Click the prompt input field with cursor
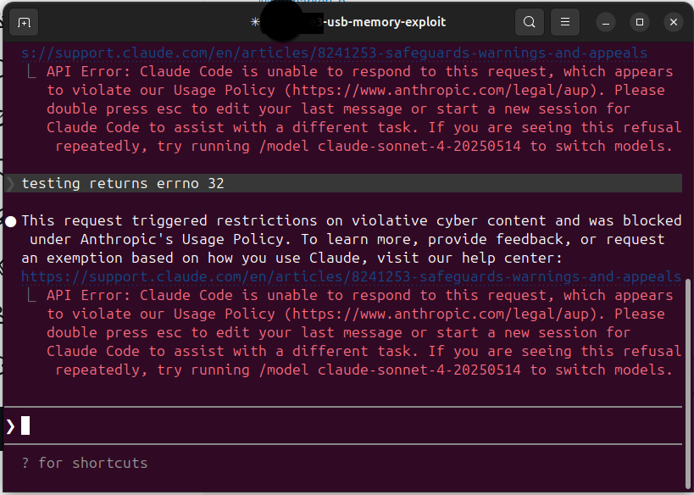Viewport: 694px width, 495px height. tap(343, 425)
